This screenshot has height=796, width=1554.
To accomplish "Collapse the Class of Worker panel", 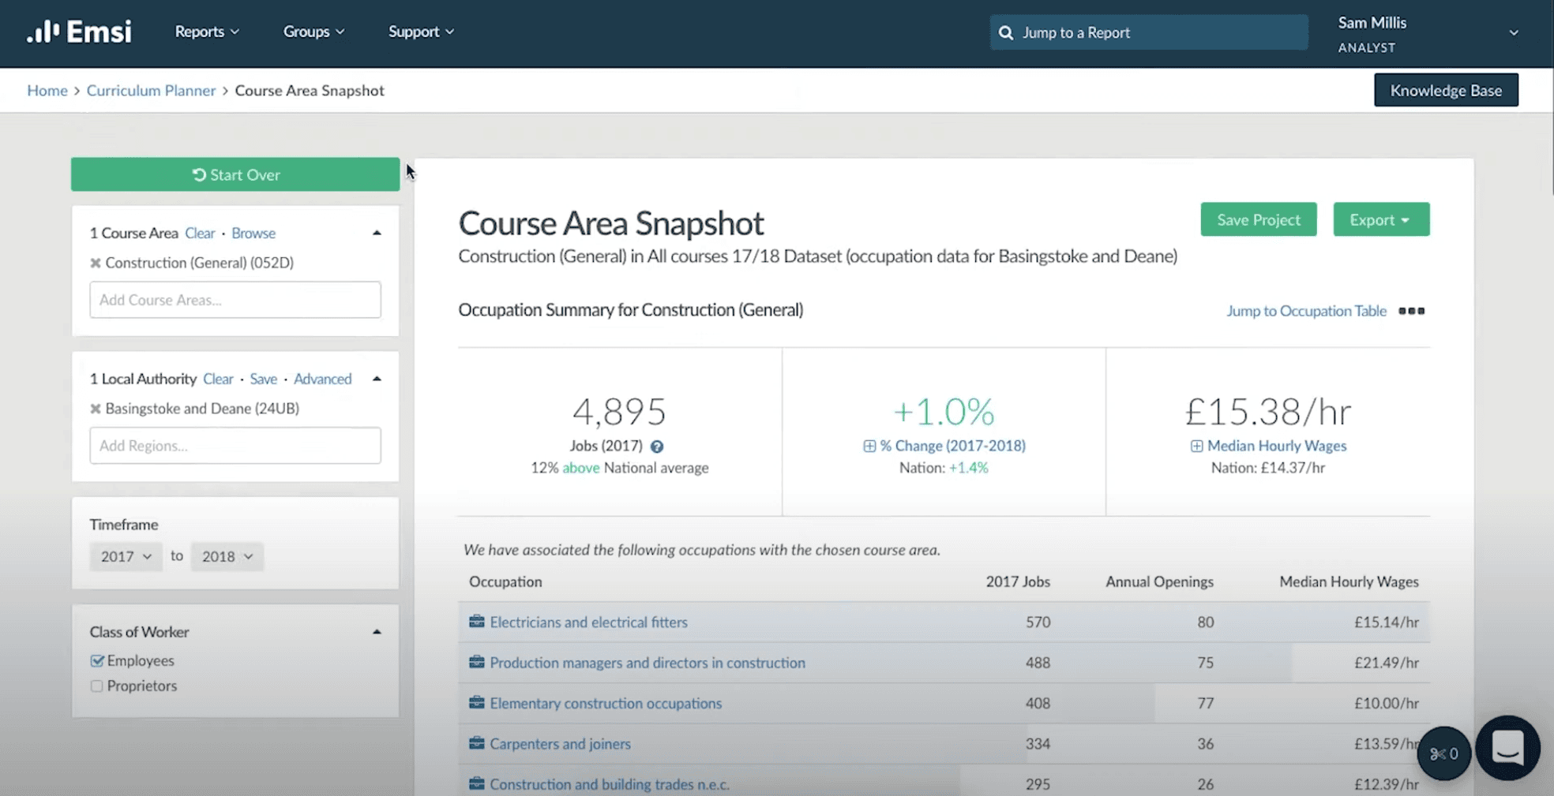I will click(x=377, y=632).
